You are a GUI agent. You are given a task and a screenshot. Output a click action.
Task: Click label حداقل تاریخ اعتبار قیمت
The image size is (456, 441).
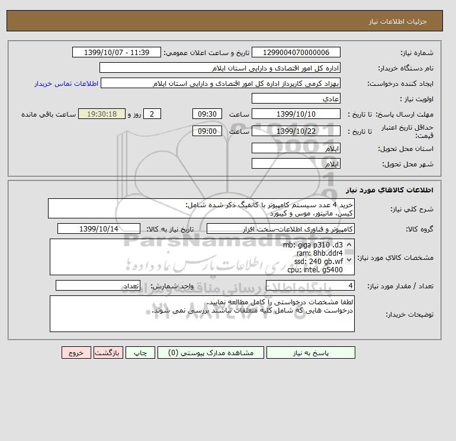[x=407, y=131]
